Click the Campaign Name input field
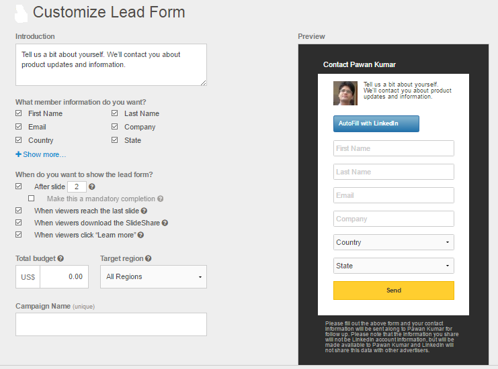 [111, 324]
